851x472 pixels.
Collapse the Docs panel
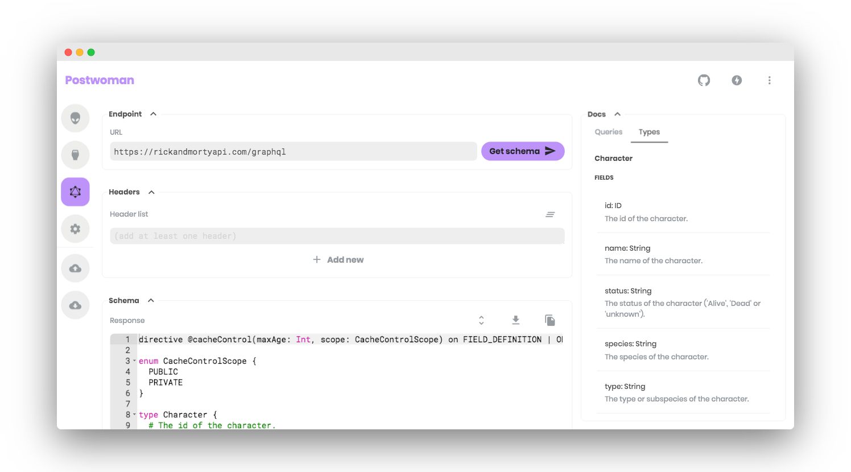click(x=617, y=114)
